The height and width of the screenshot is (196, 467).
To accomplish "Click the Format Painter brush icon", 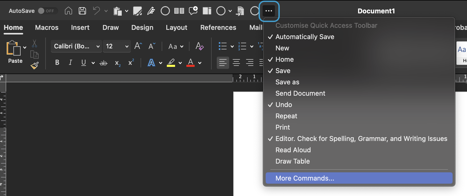I will [34, 66].
